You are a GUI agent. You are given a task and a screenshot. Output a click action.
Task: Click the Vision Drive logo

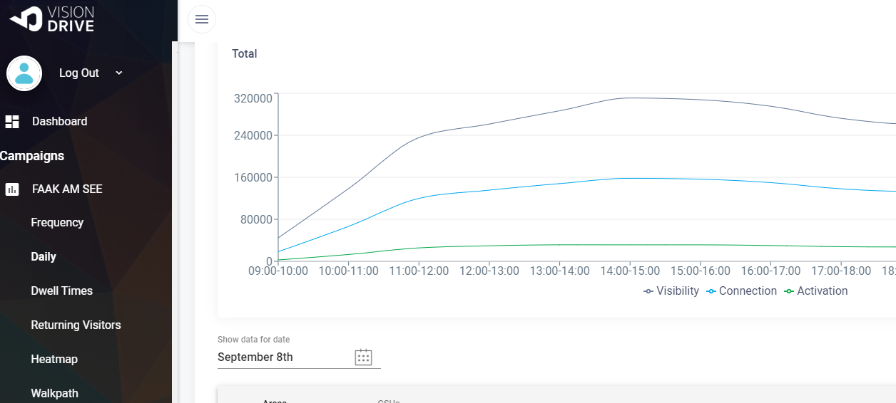tap(52, 18)
